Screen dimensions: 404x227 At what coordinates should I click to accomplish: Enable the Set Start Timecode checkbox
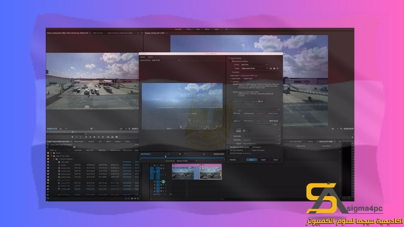point(229,153)
